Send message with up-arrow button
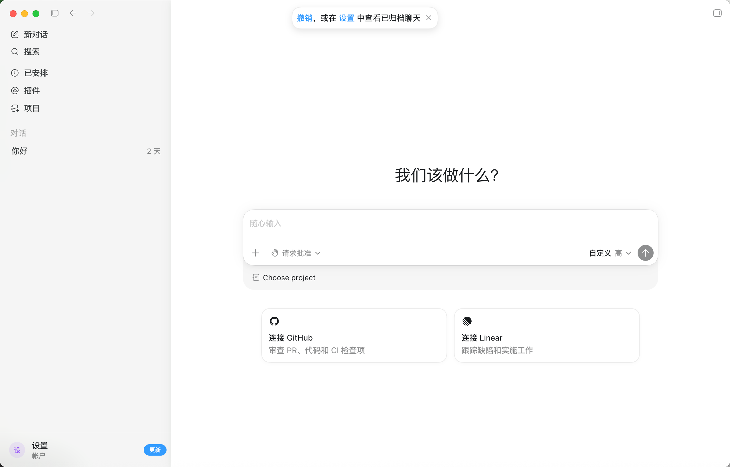This screenshot has height=467, width=730. (645, 253)
